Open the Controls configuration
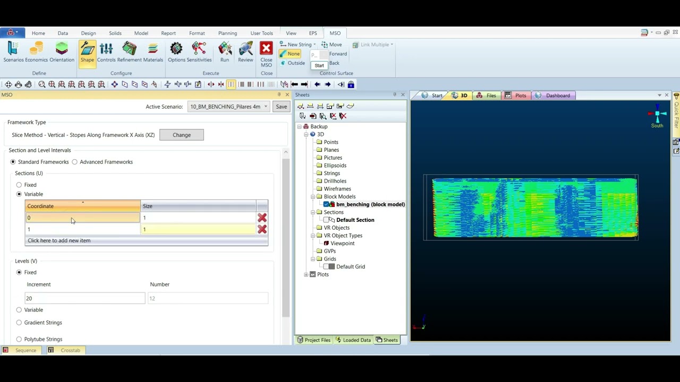The height and width of the screenshot is (382, 680). pyautogui.click(x=106, y=53)
